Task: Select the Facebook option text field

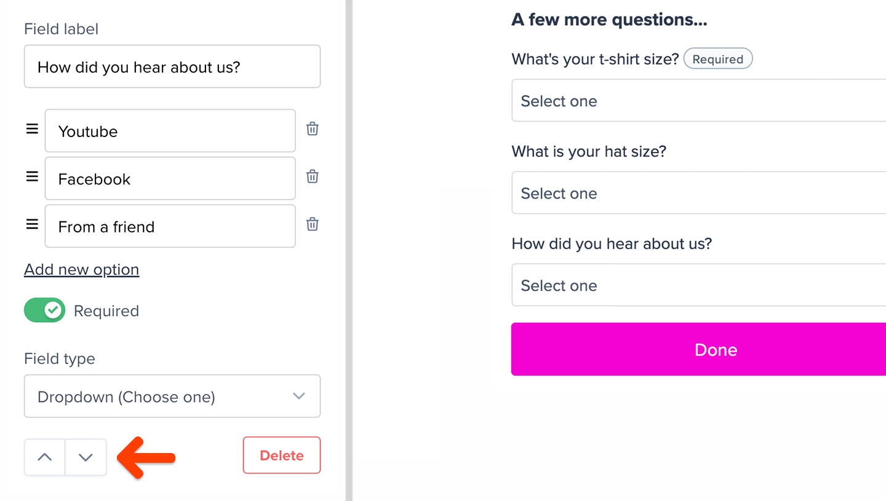Action: pos(170,178)
